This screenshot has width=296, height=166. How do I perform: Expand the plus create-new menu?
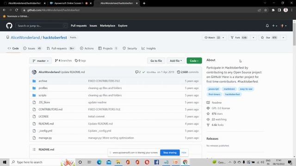pos(275,26)
